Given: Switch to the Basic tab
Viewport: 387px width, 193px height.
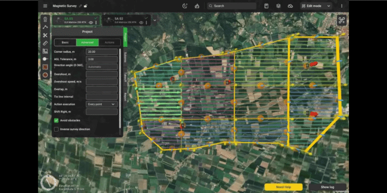Looking at the screenshot, I should 65,42.
